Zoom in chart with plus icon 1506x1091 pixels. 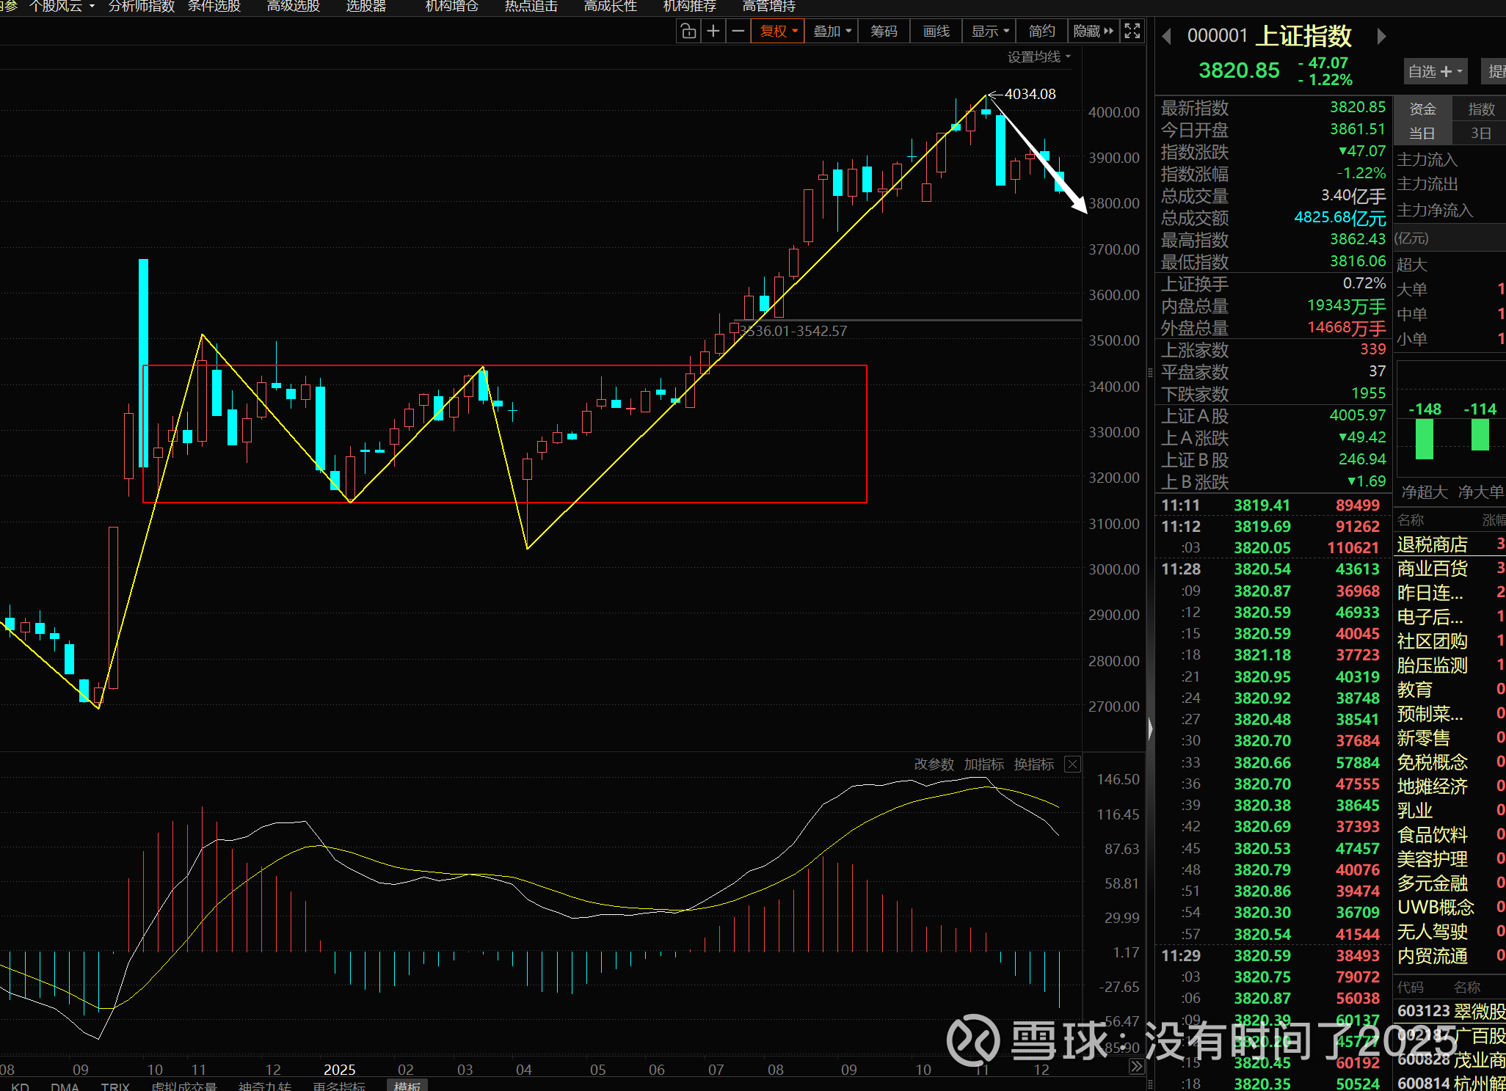(713, 32)
